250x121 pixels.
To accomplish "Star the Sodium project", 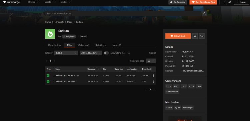I will [x=195, y=36].
